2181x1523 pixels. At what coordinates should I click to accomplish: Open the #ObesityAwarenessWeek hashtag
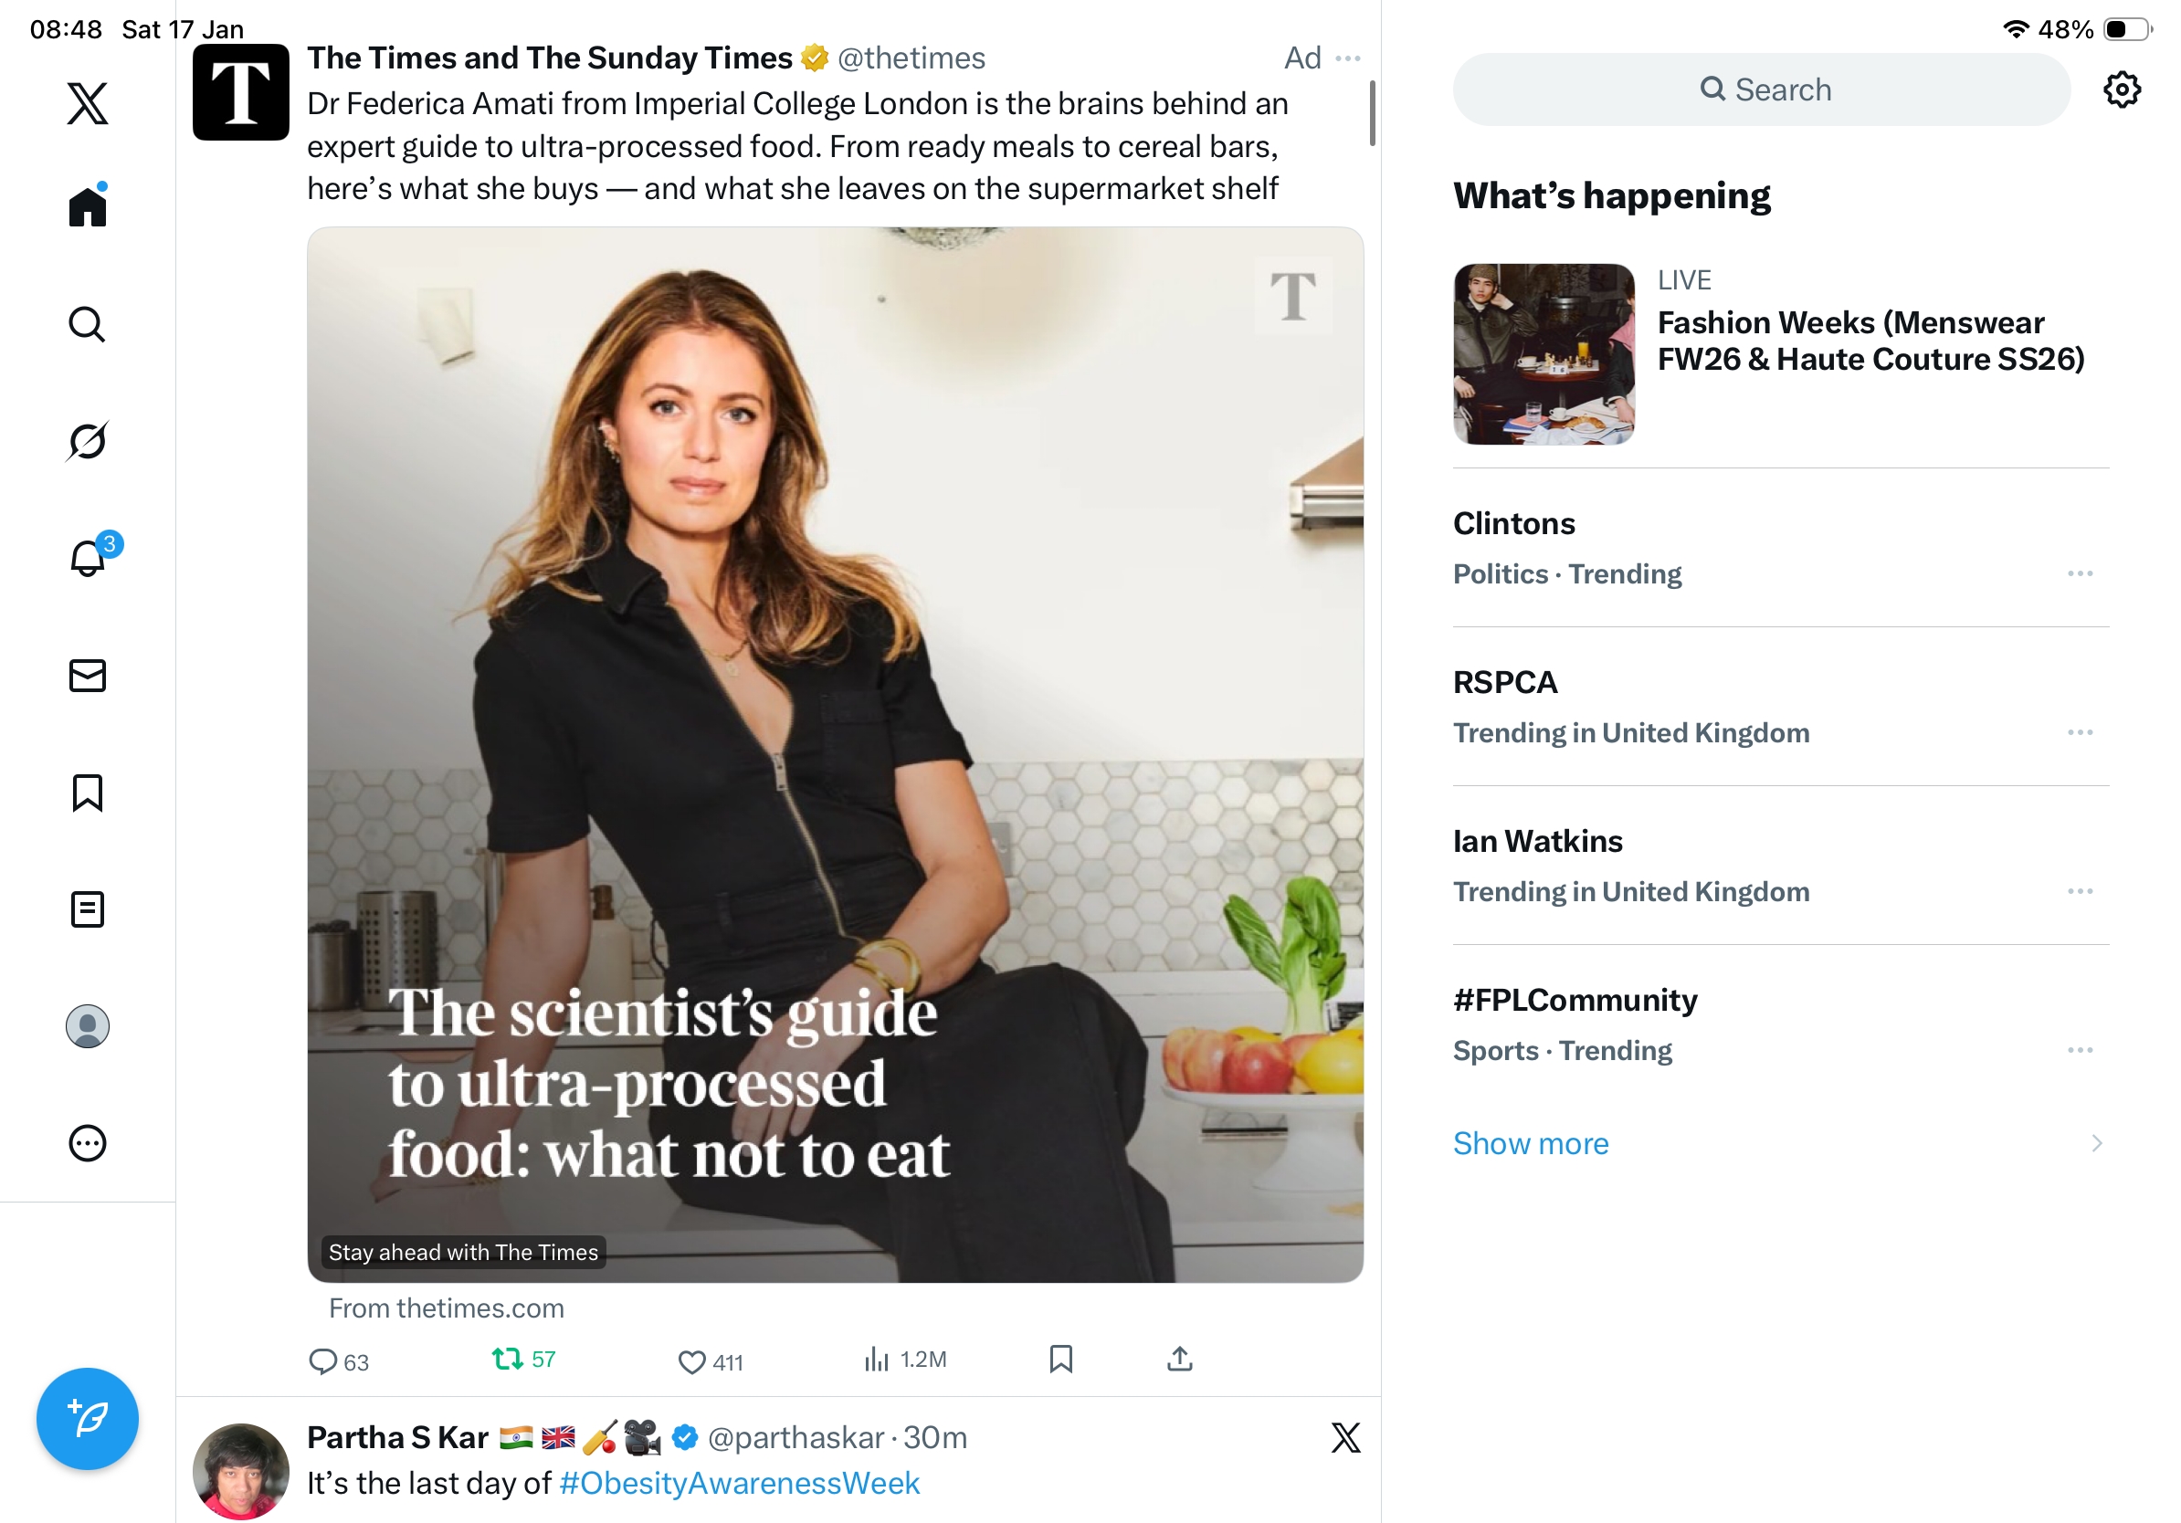(739, 1483)
